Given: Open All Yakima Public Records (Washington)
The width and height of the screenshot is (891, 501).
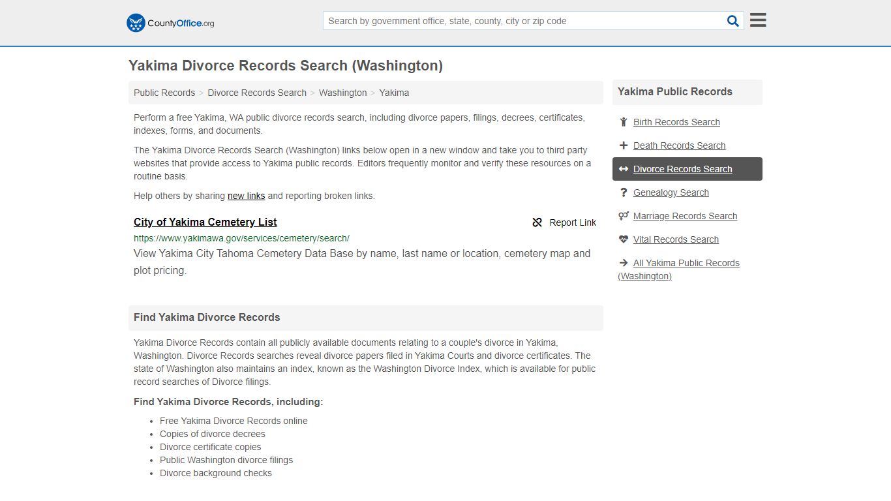Looking at the screenshot, I should 678,269.
